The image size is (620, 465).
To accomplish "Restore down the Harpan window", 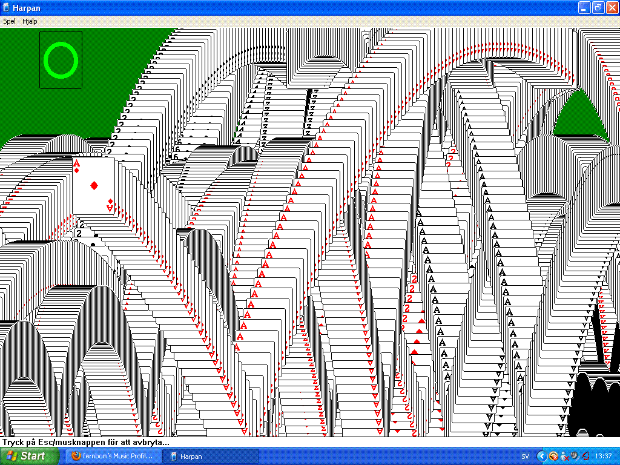I will [598, 8].
